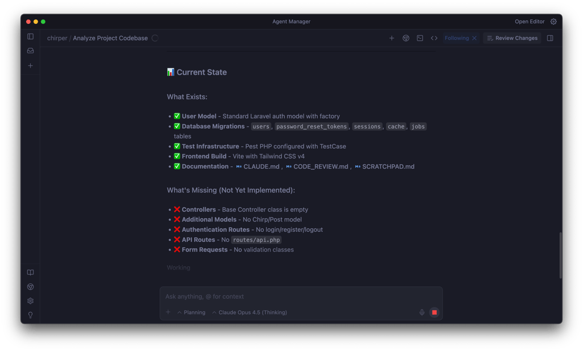Click Review Changes button
Image resolution: width=583 pixels, height=351 pixels.
click(512, 38)
